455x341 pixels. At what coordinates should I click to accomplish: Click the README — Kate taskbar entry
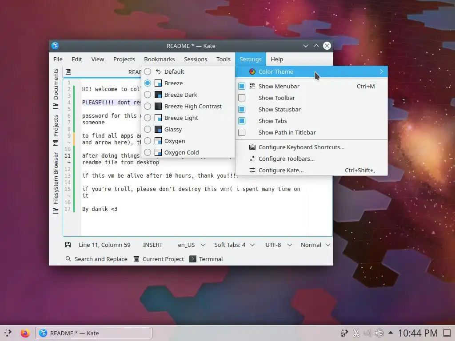tap(94, 333)
